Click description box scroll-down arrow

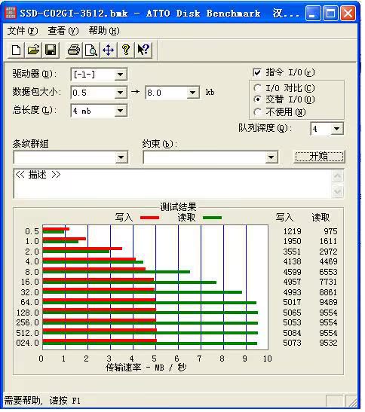tap(337, 191)
